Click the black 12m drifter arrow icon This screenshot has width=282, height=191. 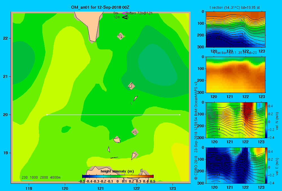click(x=125, y=17)
